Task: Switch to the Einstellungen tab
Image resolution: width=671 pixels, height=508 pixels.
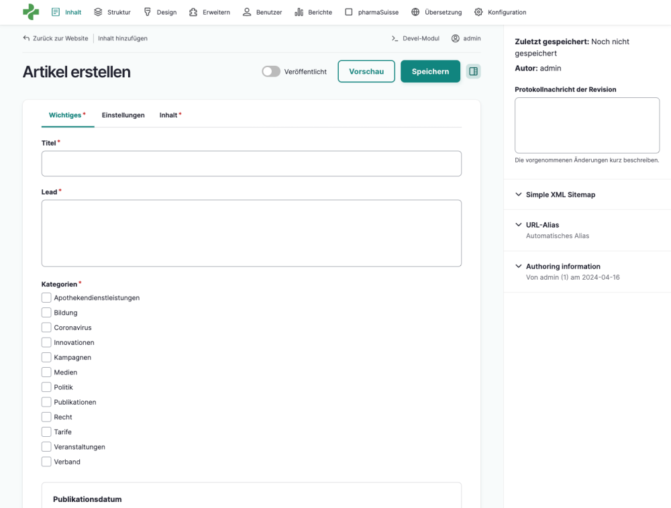Action: pyautogui.click(x=123, y=115)
